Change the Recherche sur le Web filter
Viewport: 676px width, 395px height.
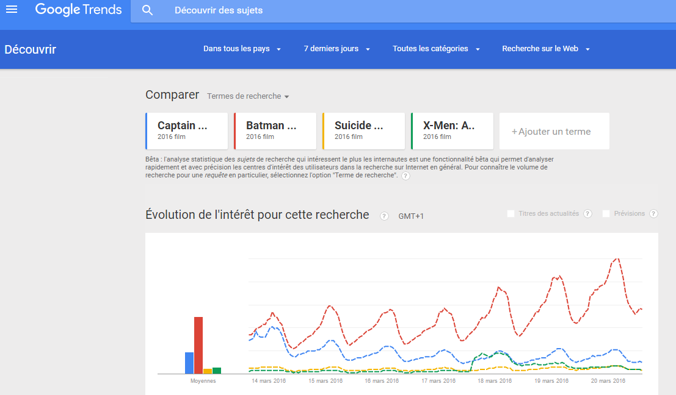(545, 49)
